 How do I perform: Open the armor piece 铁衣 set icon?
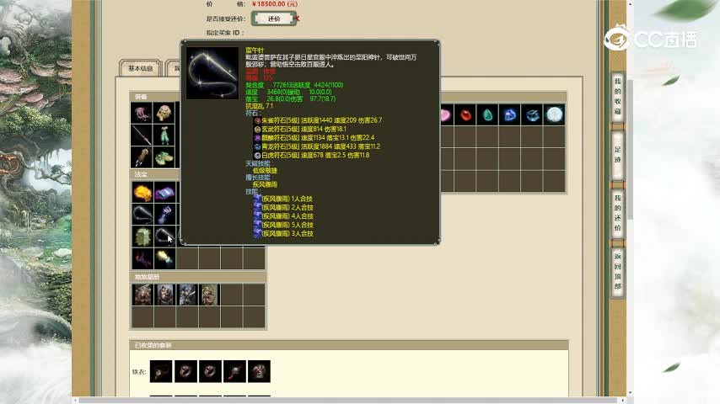259,371
